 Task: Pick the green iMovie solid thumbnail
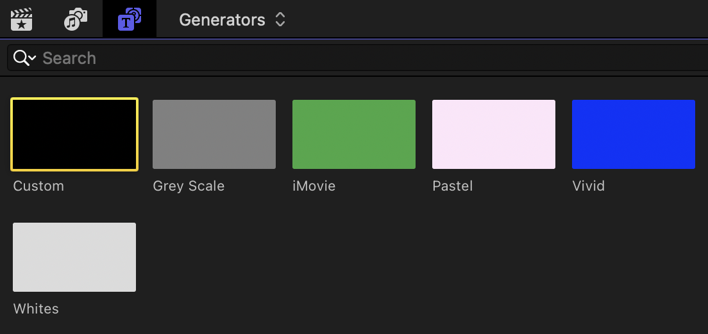point(354,134)
